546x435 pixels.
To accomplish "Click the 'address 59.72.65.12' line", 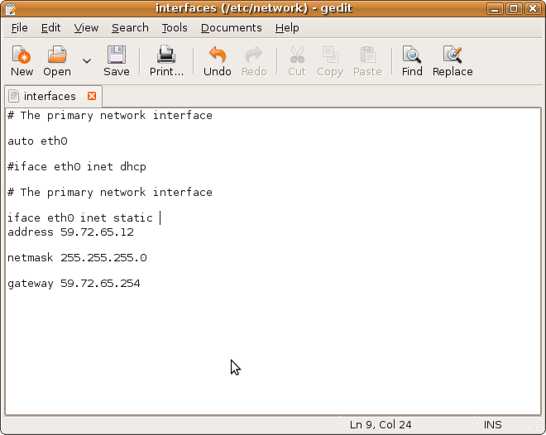I will click(x=70, y=232).
